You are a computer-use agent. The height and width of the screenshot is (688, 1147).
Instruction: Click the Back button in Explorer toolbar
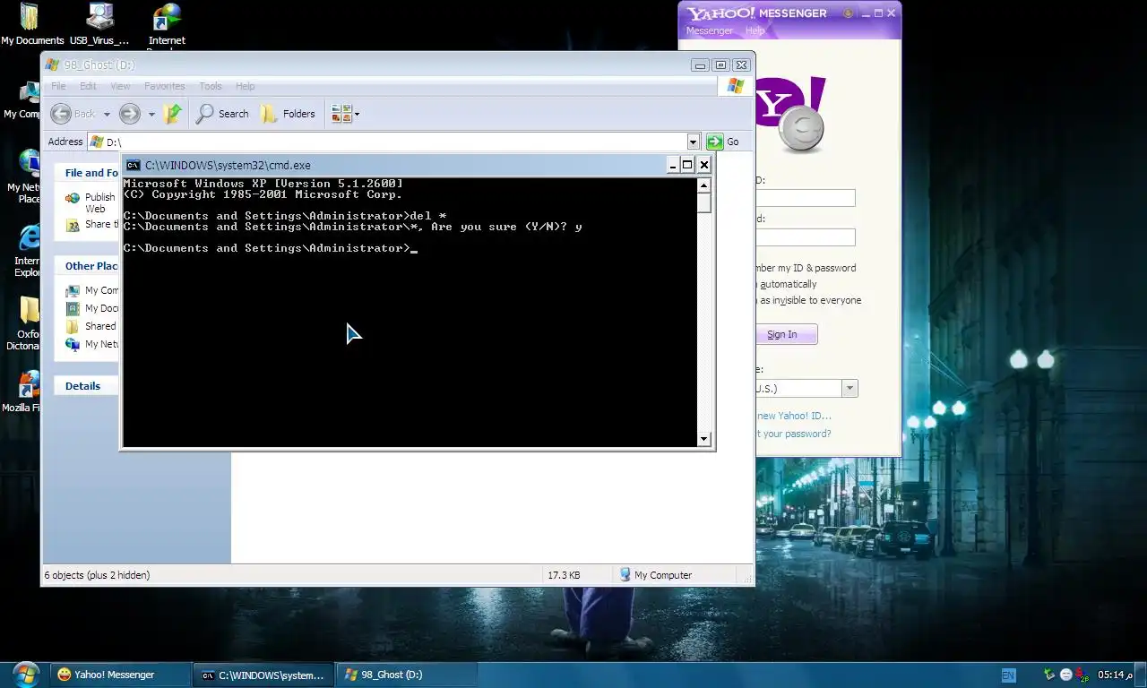(x=73, y=114)
